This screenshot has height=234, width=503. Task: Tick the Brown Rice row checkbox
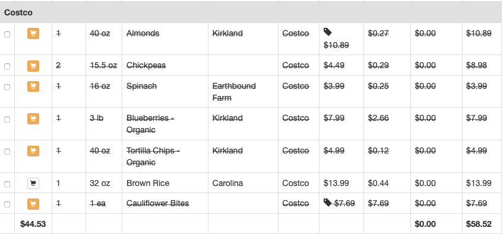pos(7,184)
